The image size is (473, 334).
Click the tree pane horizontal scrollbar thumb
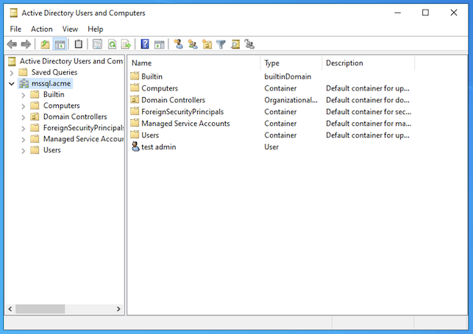click(x=40, y=309)
